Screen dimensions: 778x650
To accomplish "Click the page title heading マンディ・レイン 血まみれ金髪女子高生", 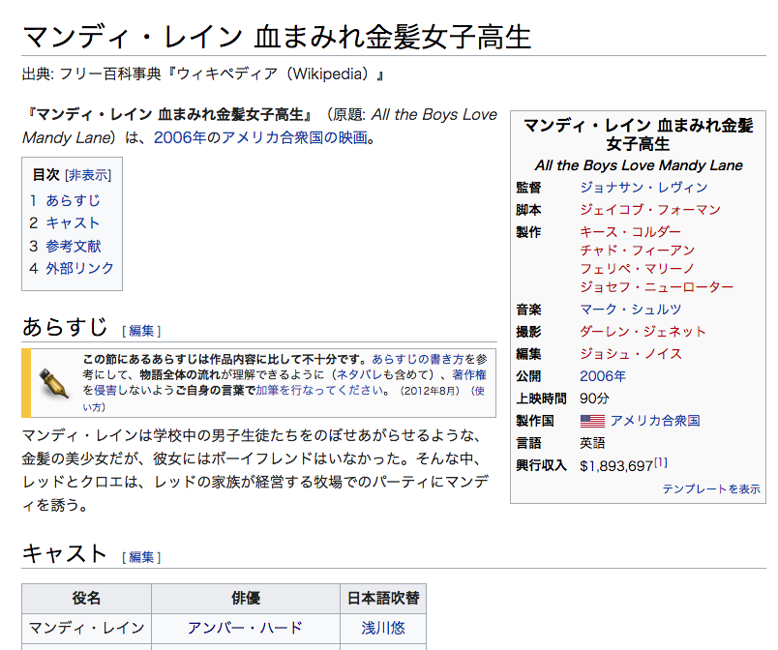I will pos(277,37).
